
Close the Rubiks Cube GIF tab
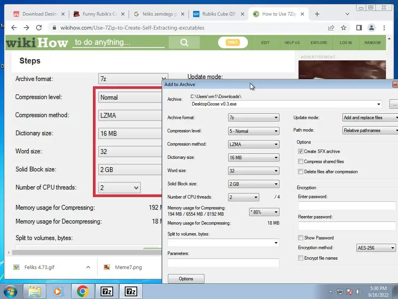pos(243,14)
